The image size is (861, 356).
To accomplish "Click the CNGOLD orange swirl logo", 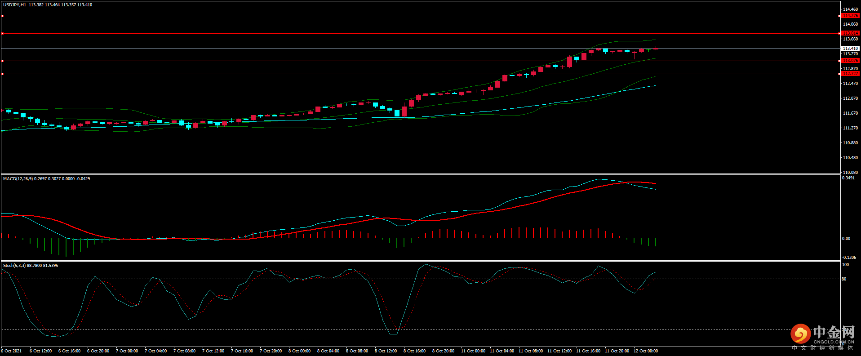I will [800, 334].
